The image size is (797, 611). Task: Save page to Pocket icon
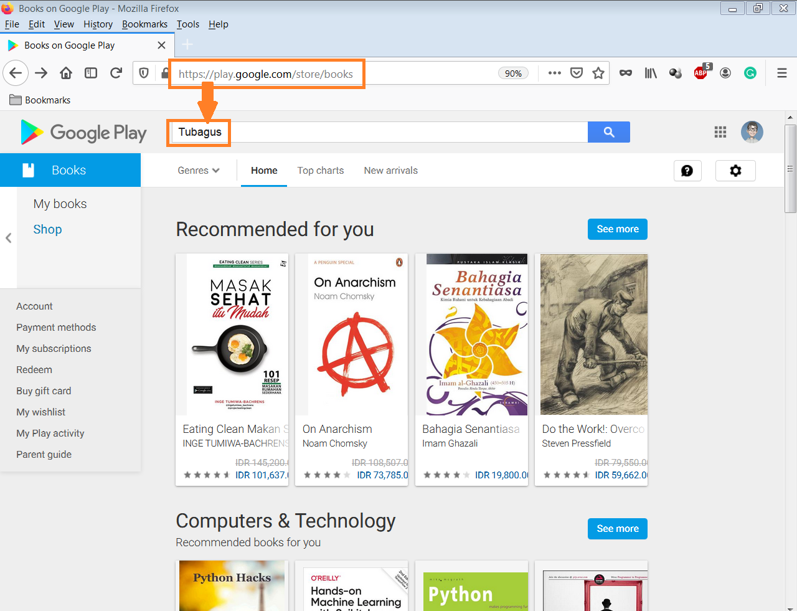point(577,73)
